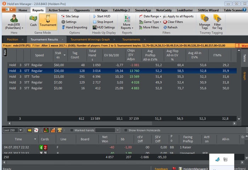Close the Position report tab
This screenshot has height=170, width=248.
pyautogui.click(x=23, y=40)
